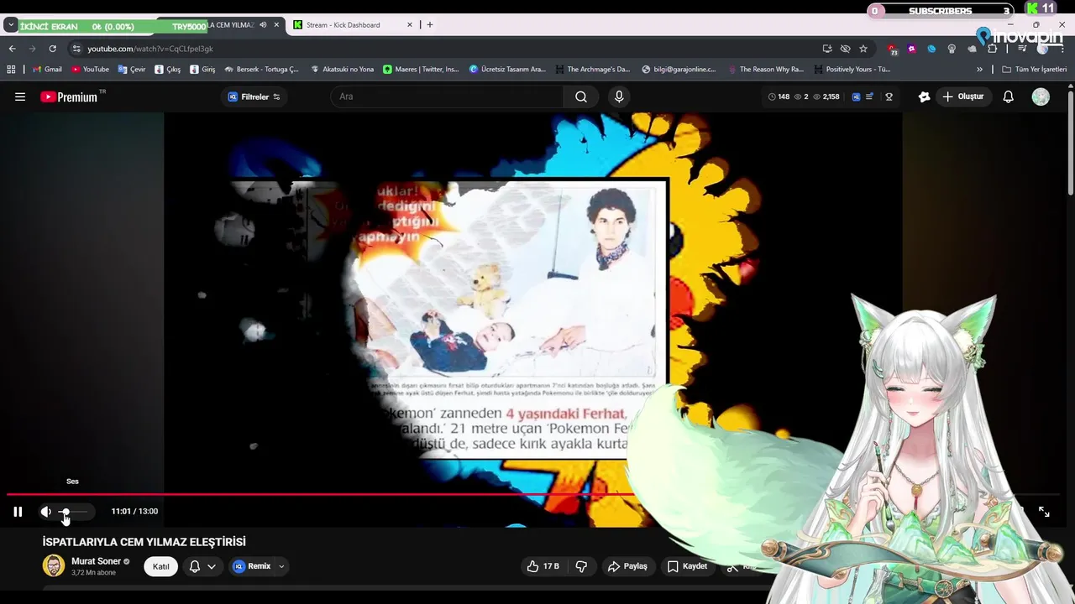The width and height of the screenshot is (1075, 604).
Task: Click the purple extension icon
Action: (x=912, y=49)
